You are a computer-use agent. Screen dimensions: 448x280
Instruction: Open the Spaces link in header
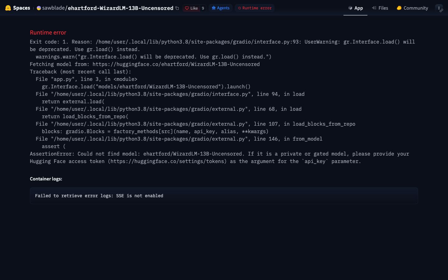click(21, 8)
